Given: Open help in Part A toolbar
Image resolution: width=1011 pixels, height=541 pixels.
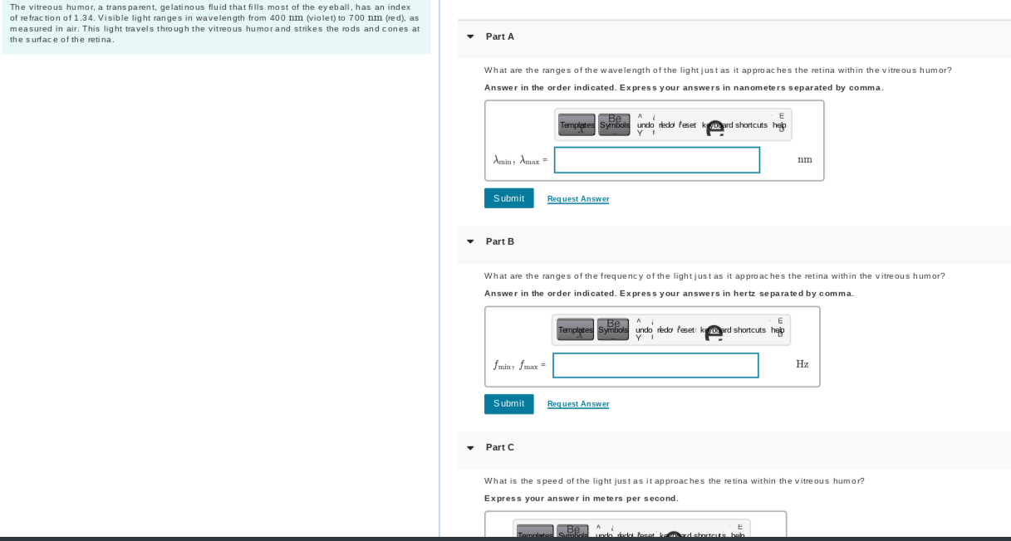Looking at the screenshot, I should 779,124.
